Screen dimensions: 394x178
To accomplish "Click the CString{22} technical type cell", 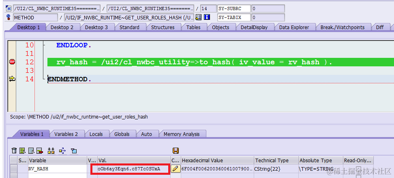I will pos(276,169).
